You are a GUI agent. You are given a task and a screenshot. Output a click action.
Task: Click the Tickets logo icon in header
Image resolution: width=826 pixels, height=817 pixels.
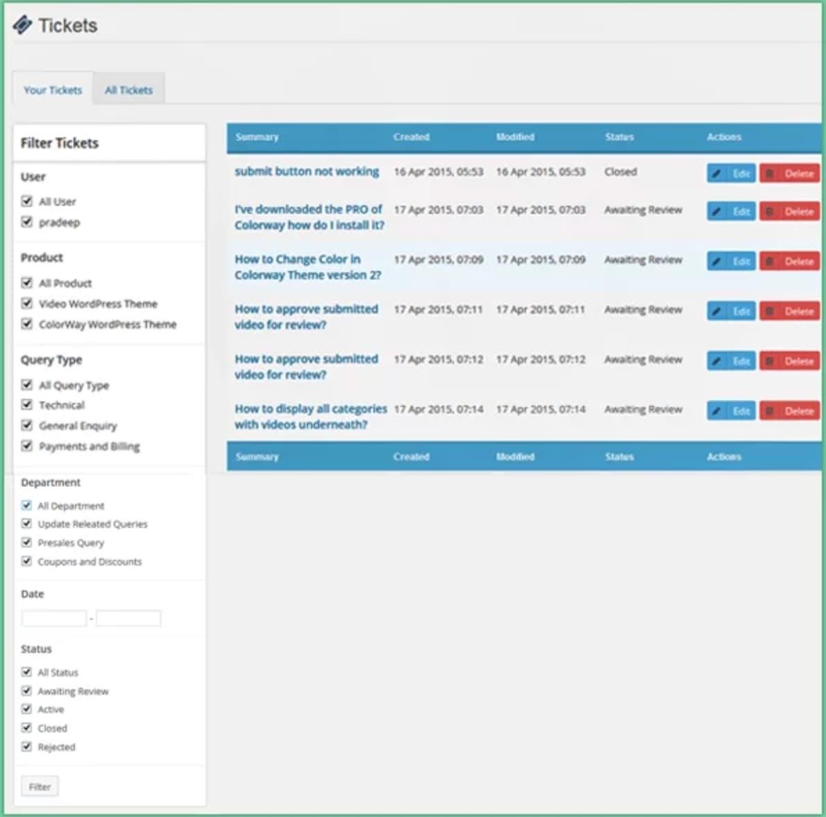(x=22, y=26)
